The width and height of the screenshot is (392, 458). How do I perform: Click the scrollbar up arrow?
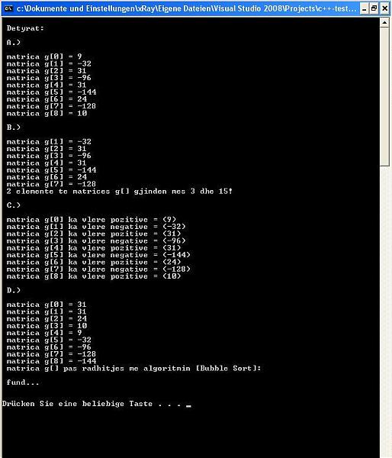pos(384,22)
